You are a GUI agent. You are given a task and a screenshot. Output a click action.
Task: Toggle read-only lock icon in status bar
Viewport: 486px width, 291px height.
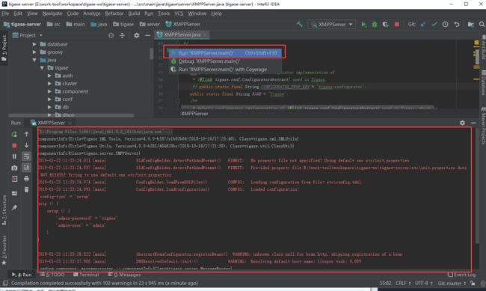click(x=473, y=283)
